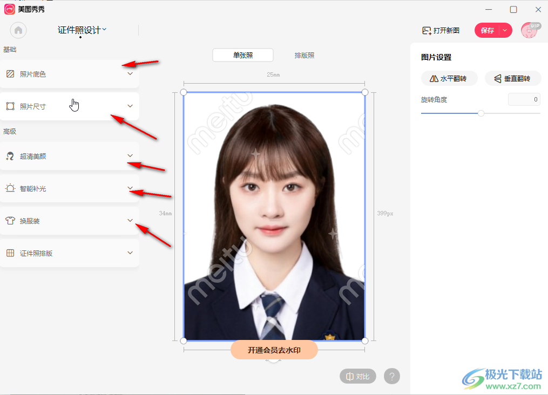Select the 换服装 clothing change icon
The width and height of the screenshot is (548, 395).
[10, 220]
